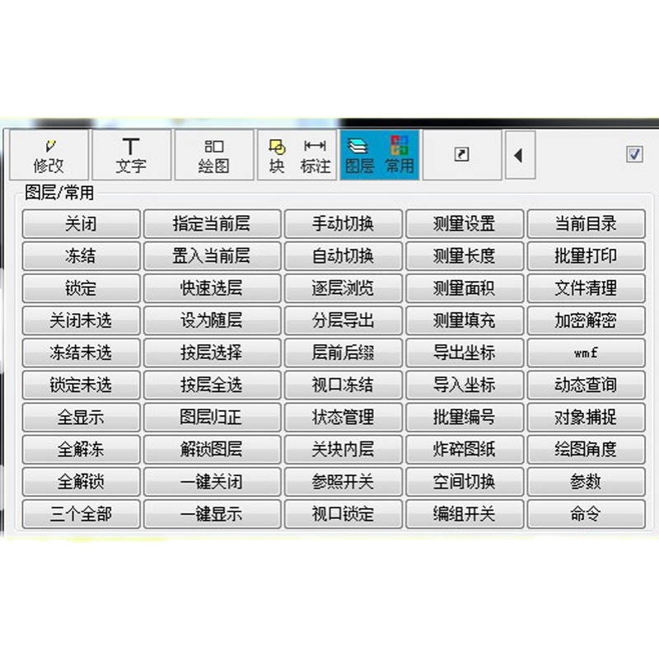Select the 常用 (Common) icon tab
The width and height of the screenshot is (659, 659).
tap(400, 155)
